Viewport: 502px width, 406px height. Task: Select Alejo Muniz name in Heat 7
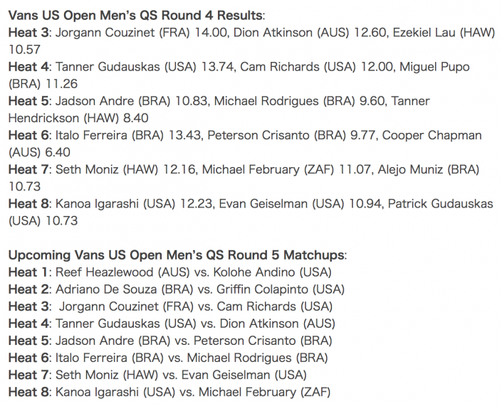(410, 169)
